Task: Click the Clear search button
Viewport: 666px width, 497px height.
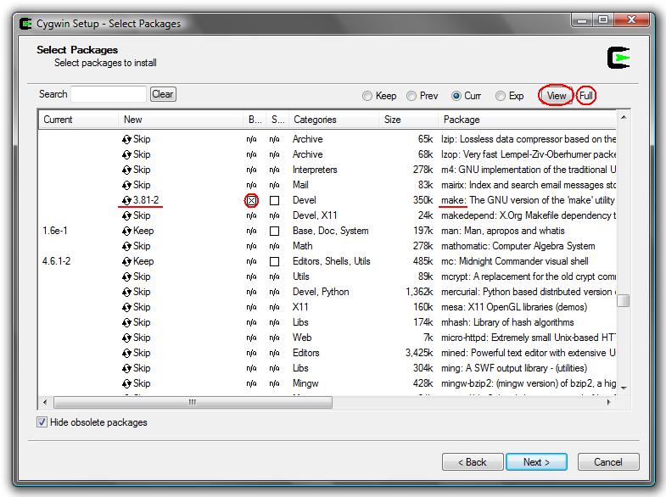Action: coord(163,94)
